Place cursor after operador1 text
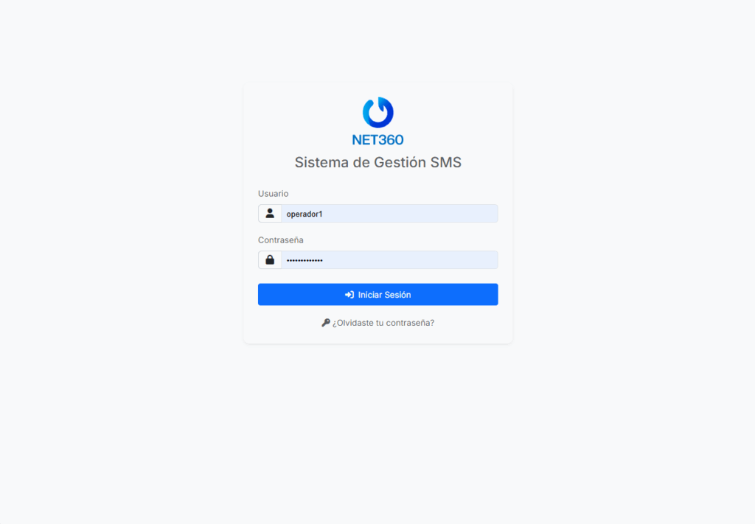Viewport: 755px width, 524px height. tap(324, 214)
